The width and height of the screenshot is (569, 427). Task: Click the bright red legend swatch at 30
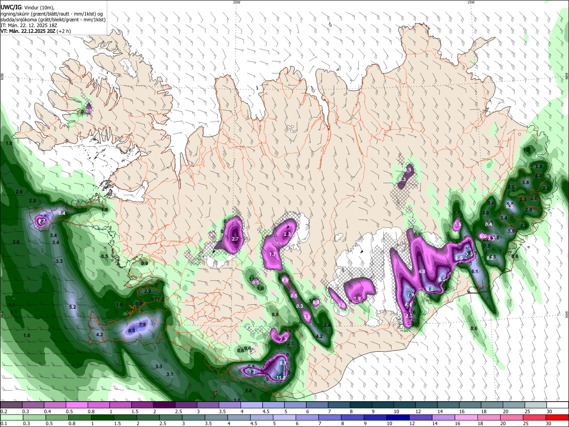[x=557, y=417]
